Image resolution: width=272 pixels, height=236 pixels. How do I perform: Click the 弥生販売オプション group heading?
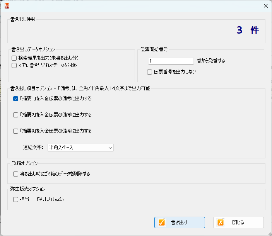[28, 189]
